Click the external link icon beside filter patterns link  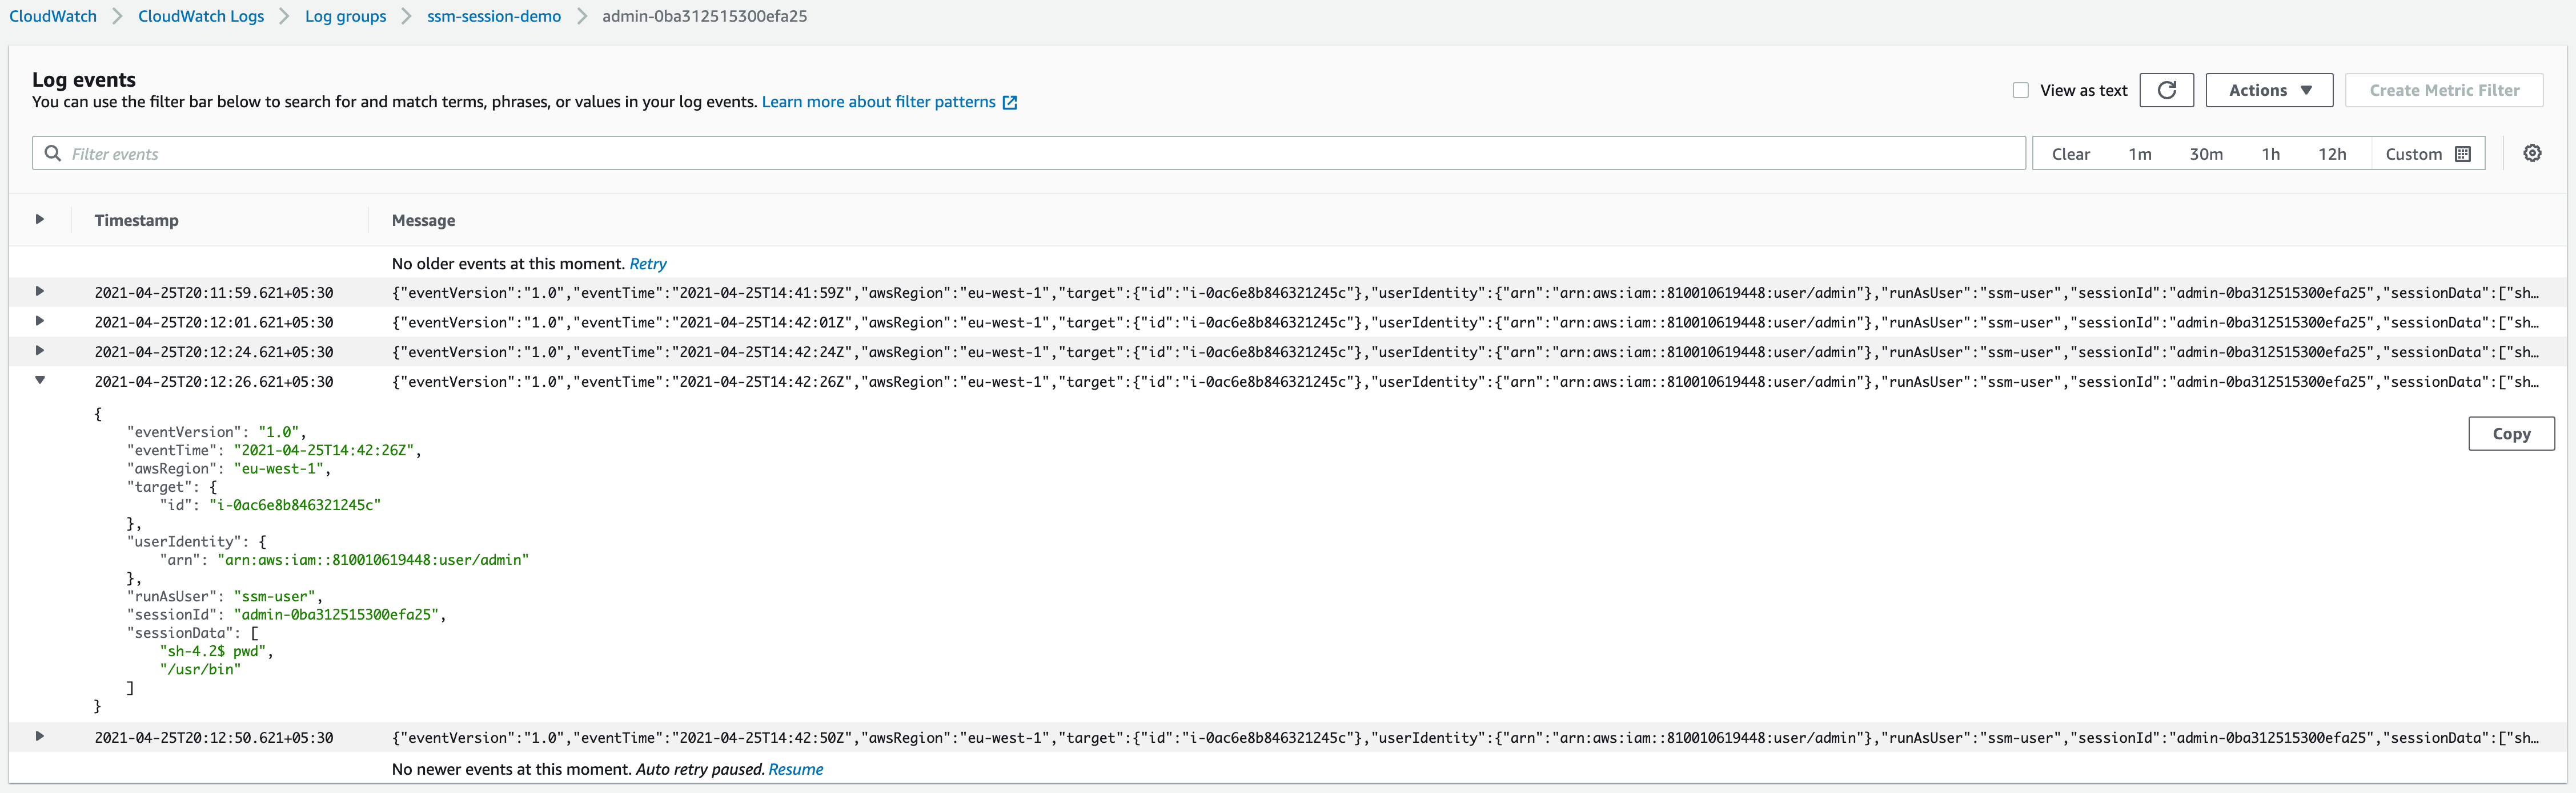coord(1010,101)
